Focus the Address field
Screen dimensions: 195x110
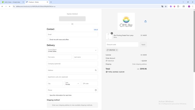tap(72, 70)
